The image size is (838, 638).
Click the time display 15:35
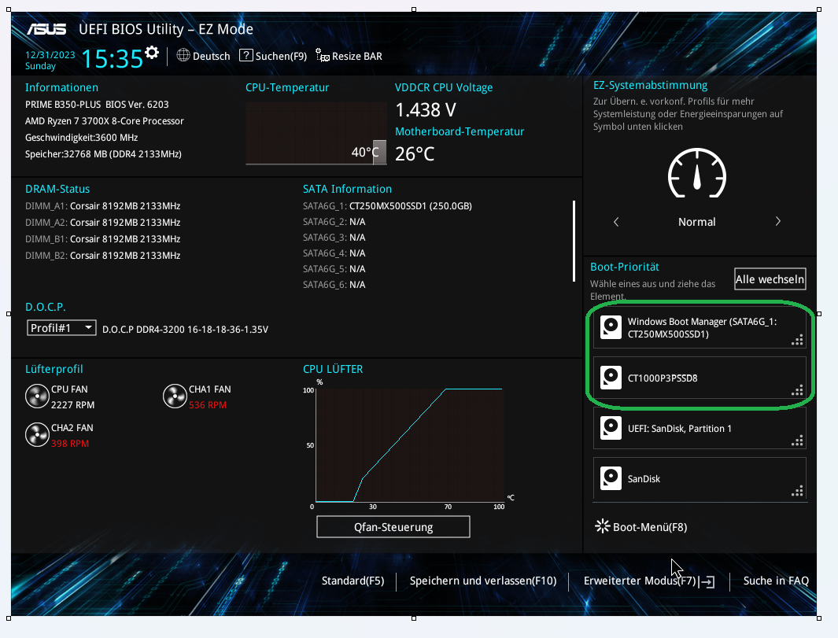pos(112,59)
